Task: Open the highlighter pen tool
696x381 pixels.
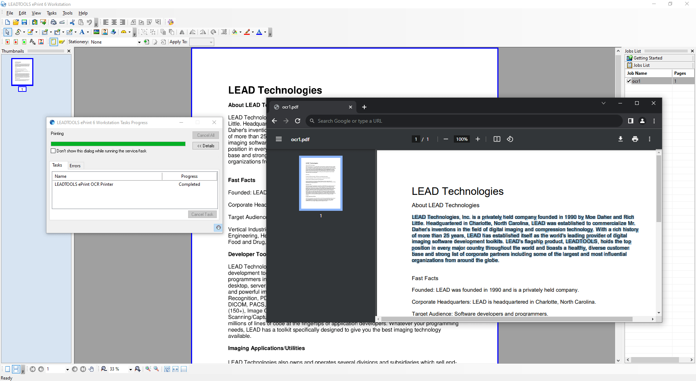Action: point(31,32)
